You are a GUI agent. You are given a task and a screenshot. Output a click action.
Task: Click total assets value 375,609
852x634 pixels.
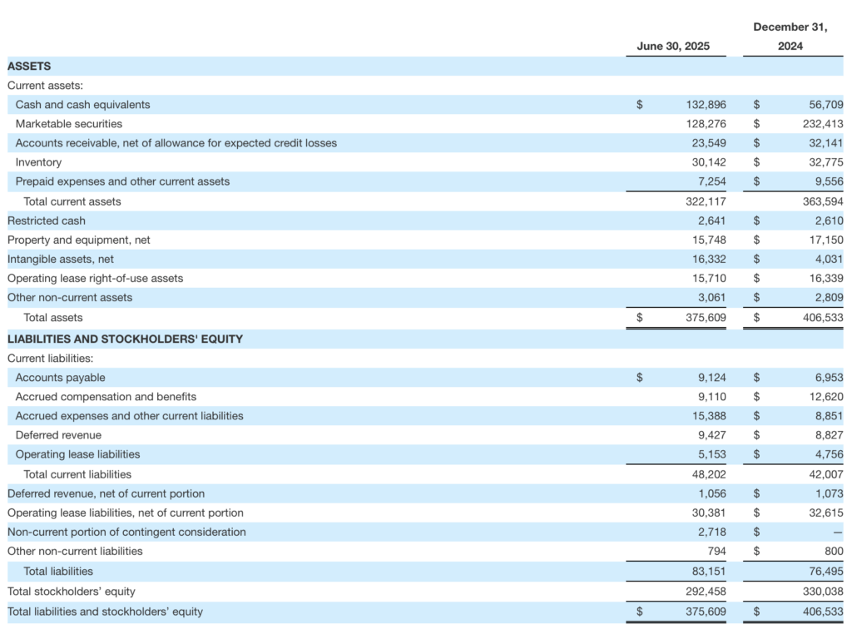point(706,318)
